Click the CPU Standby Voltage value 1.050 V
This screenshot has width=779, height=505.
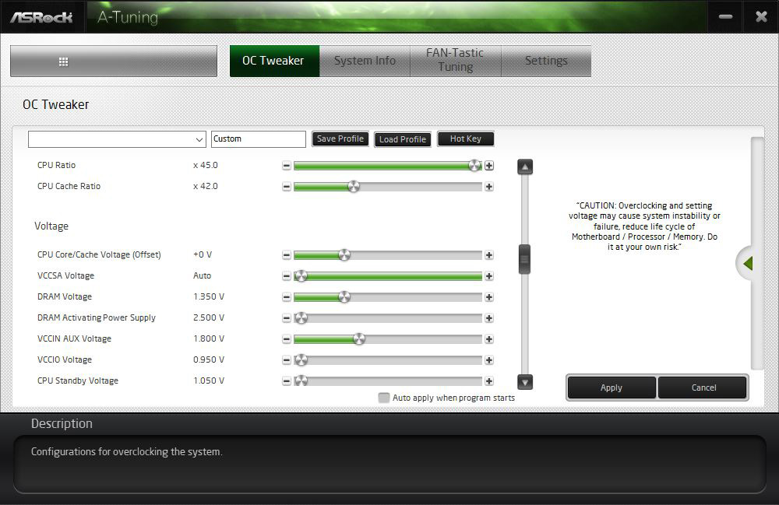[x=209, y=381]
